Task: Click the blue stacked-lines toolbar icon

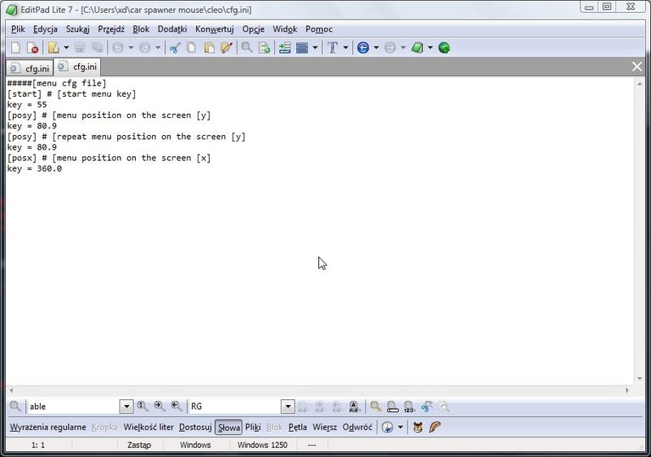Action: point(302,48)
